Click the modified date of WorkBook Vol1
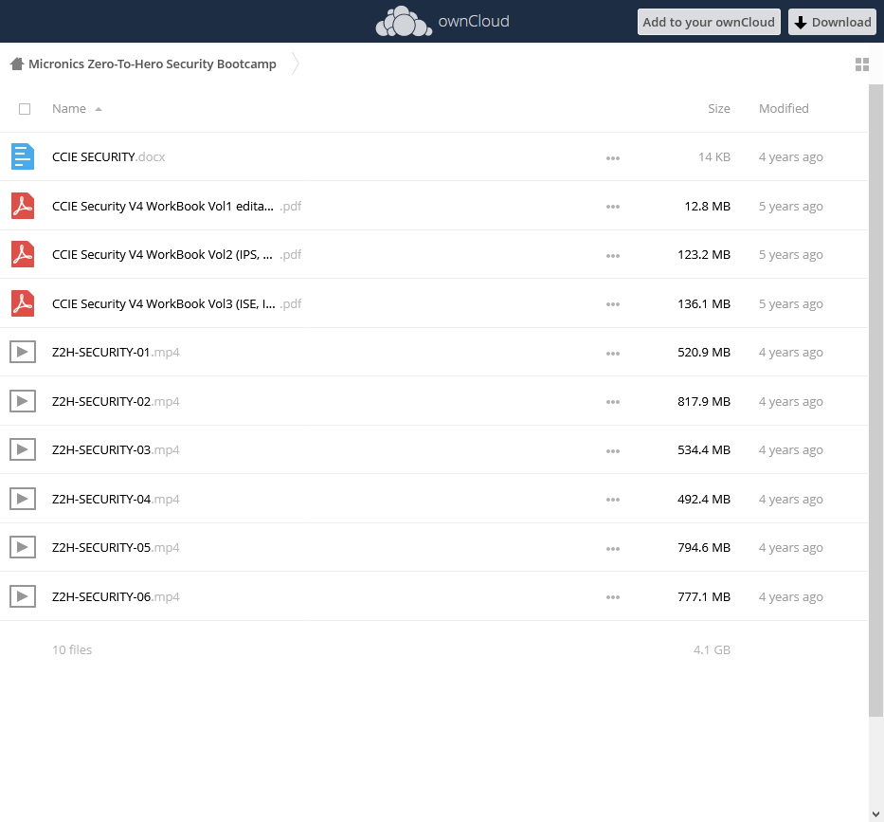This screenshot has height=822, width=884. [x=791, y=206]
